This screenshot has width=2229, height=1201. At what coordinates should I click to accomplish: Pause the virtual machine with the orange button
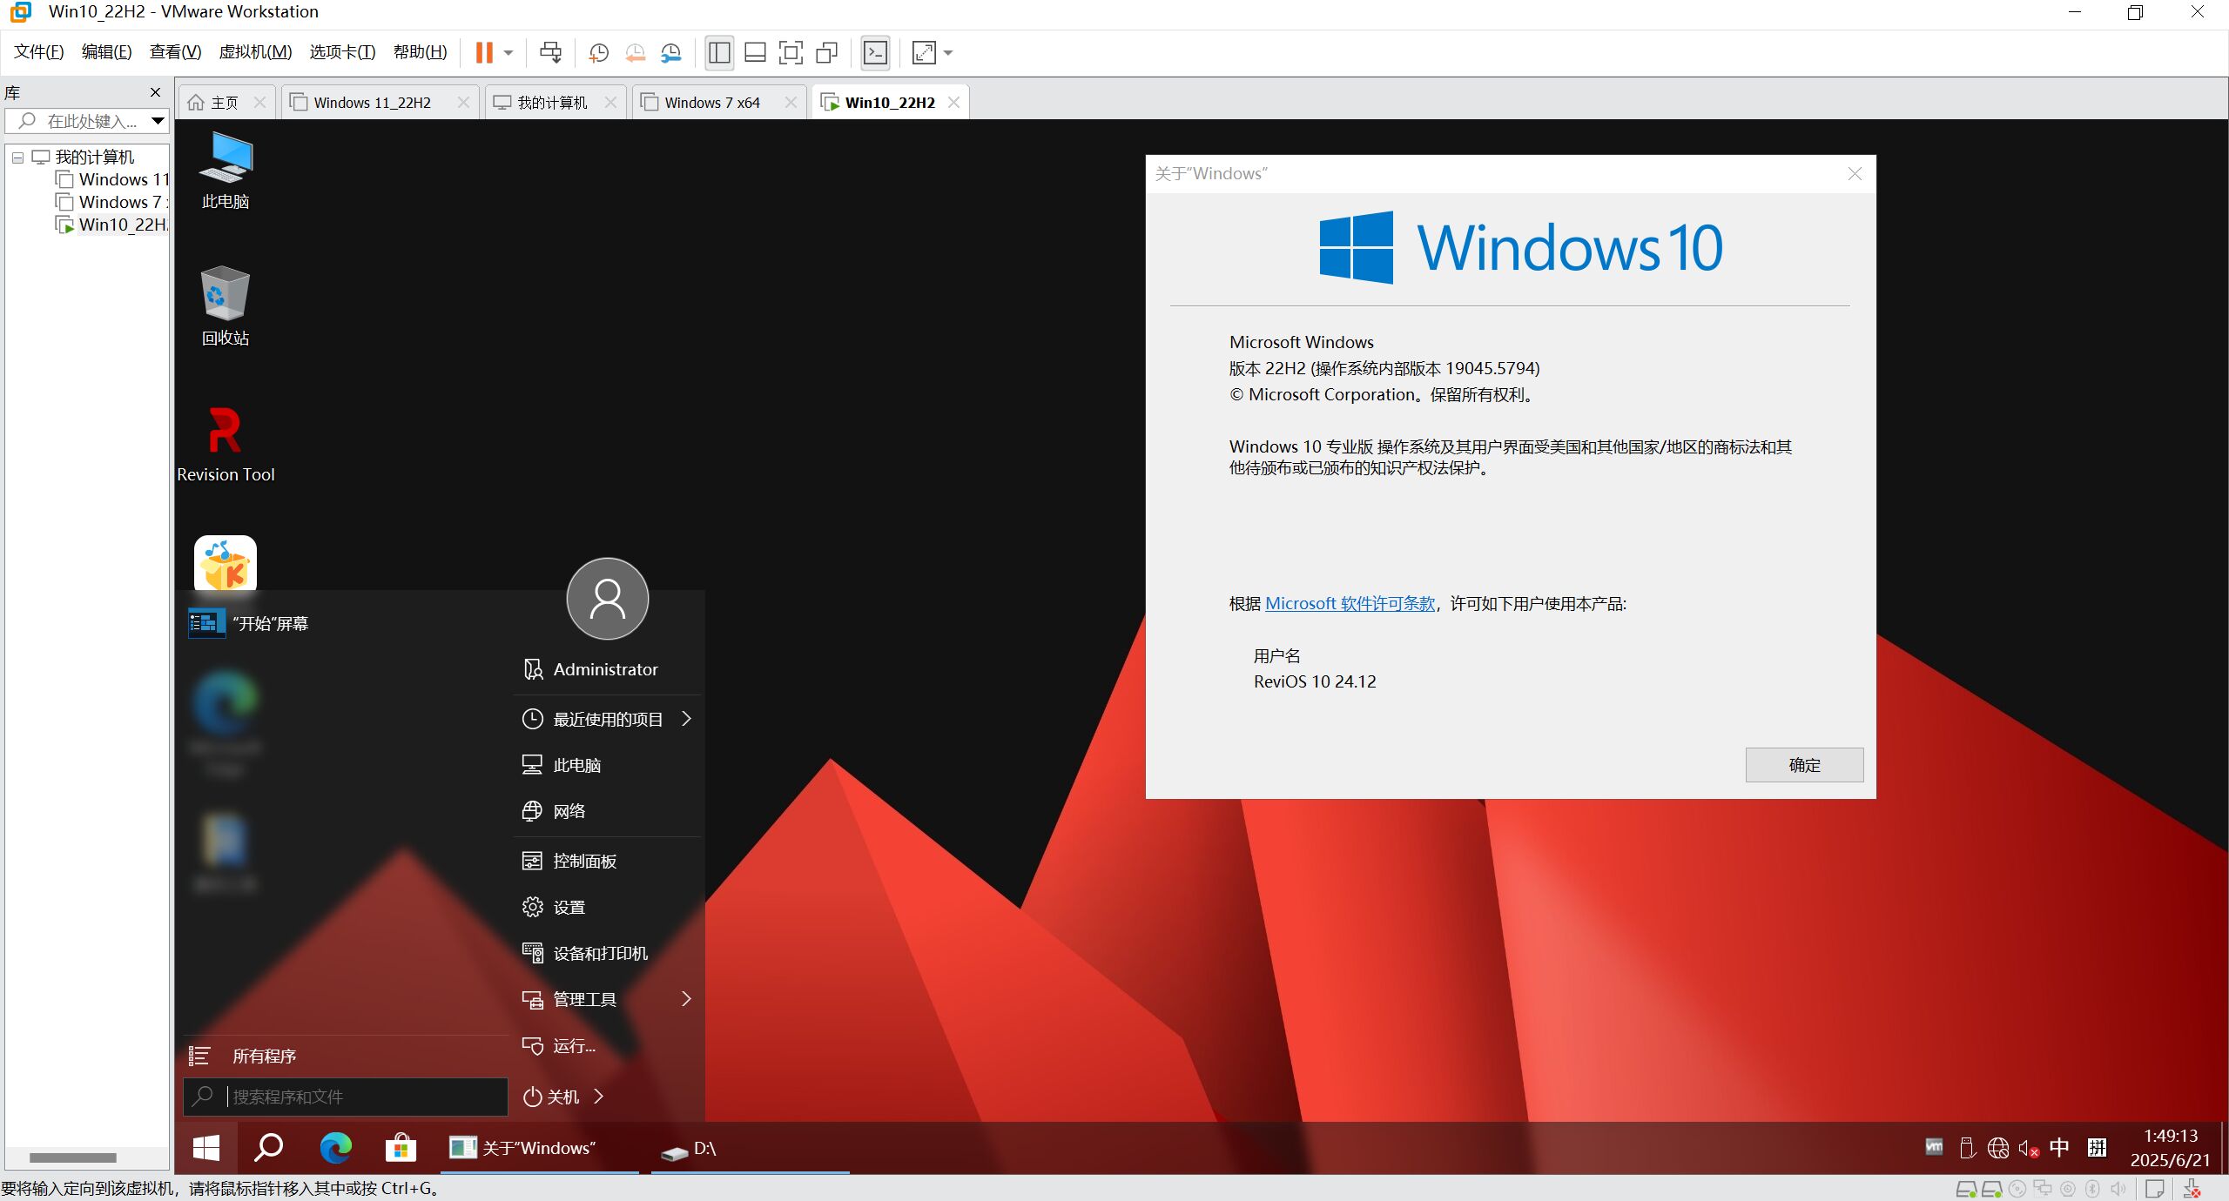pyautogui.click(x=484, y=53)
